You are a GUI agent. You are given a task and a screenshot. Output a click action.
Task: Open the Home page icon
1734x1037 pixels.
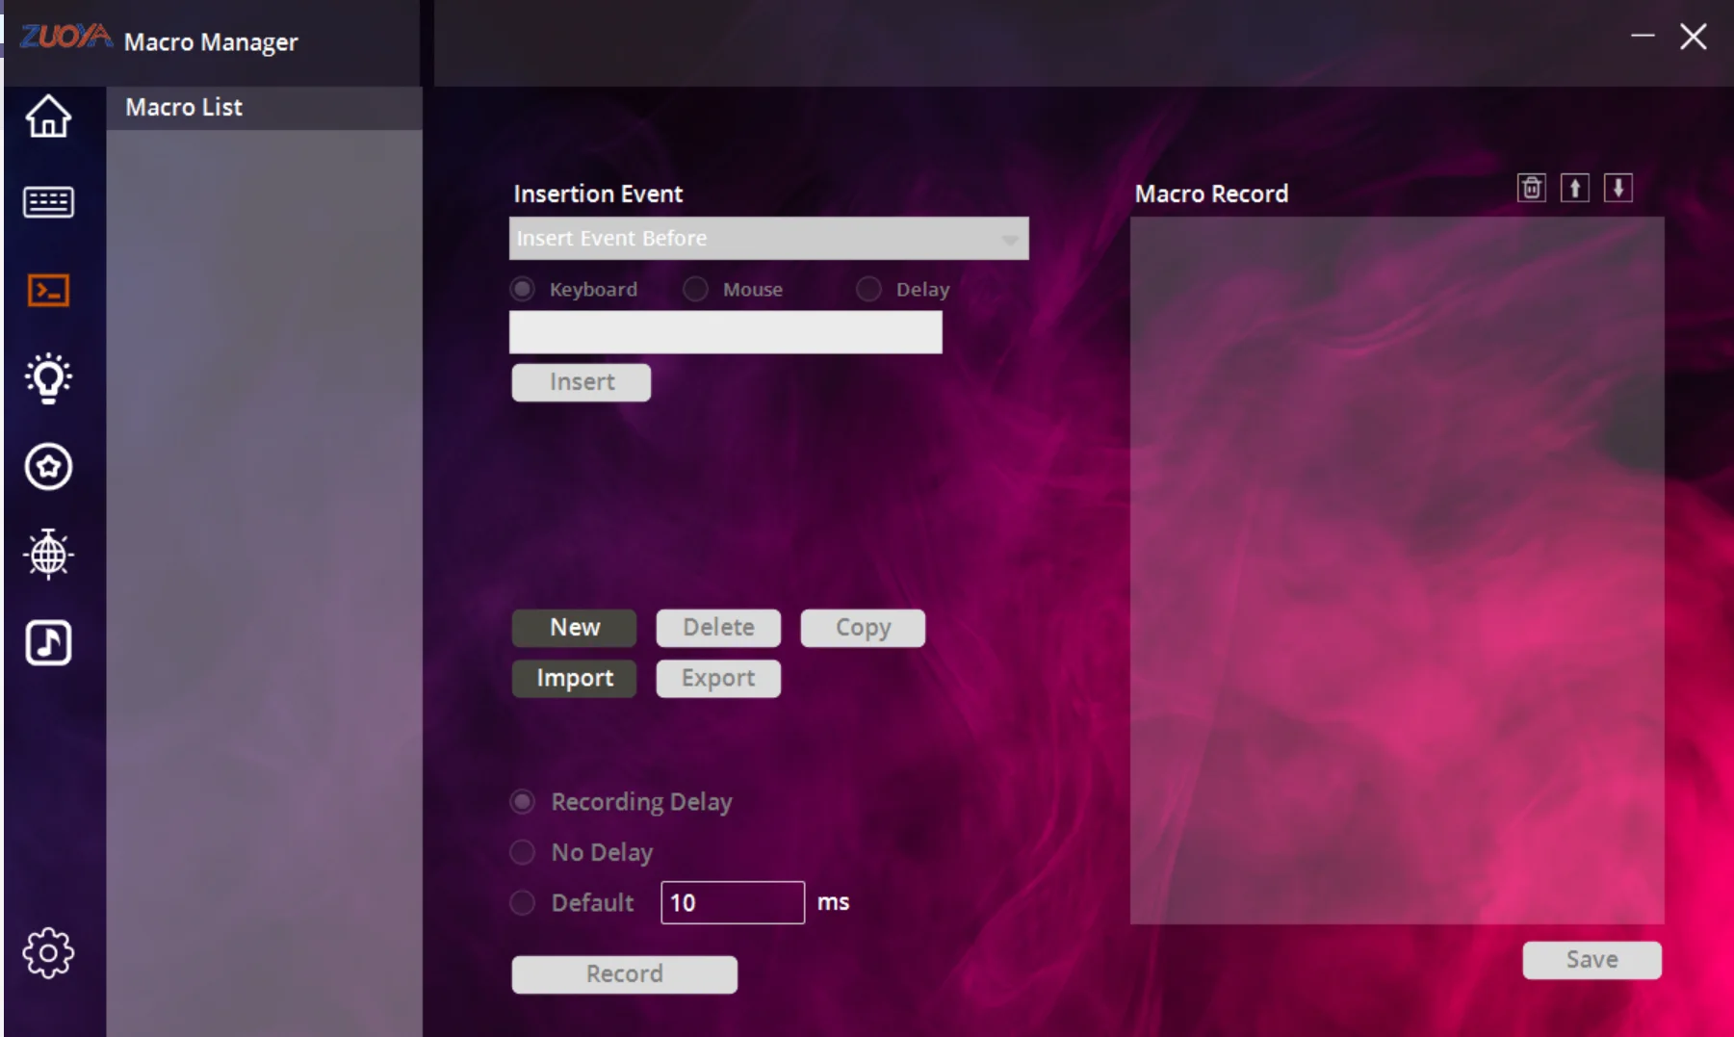click(48, 117)
